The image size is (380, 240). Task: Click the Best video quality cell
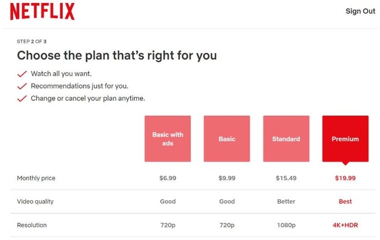[345, 201]
